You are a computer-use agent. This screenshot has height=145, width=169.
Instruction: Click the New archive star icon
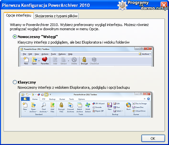tap(26, 59)
